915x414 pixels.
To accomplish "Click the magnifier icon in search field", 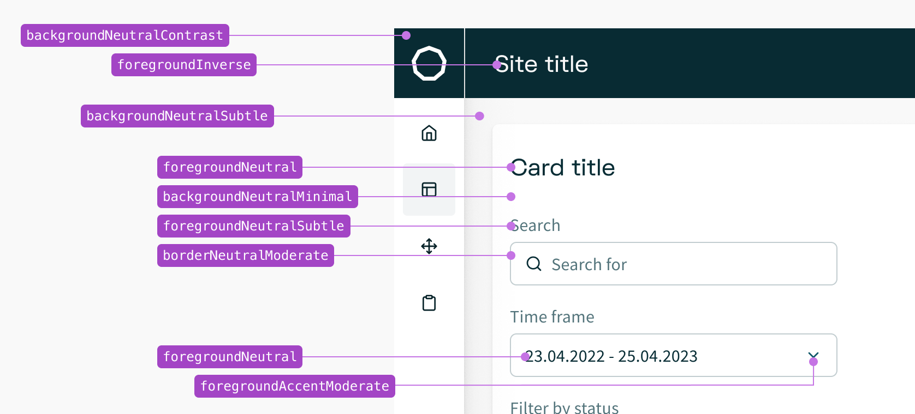I will [534, 264].
